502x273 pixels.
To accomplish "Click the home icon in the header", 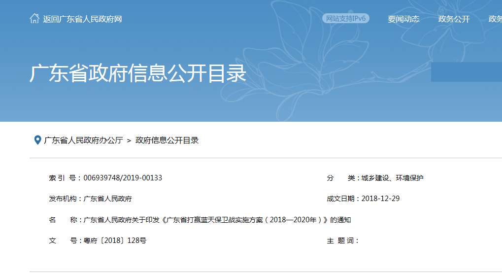I will click(x=34, y=19).
